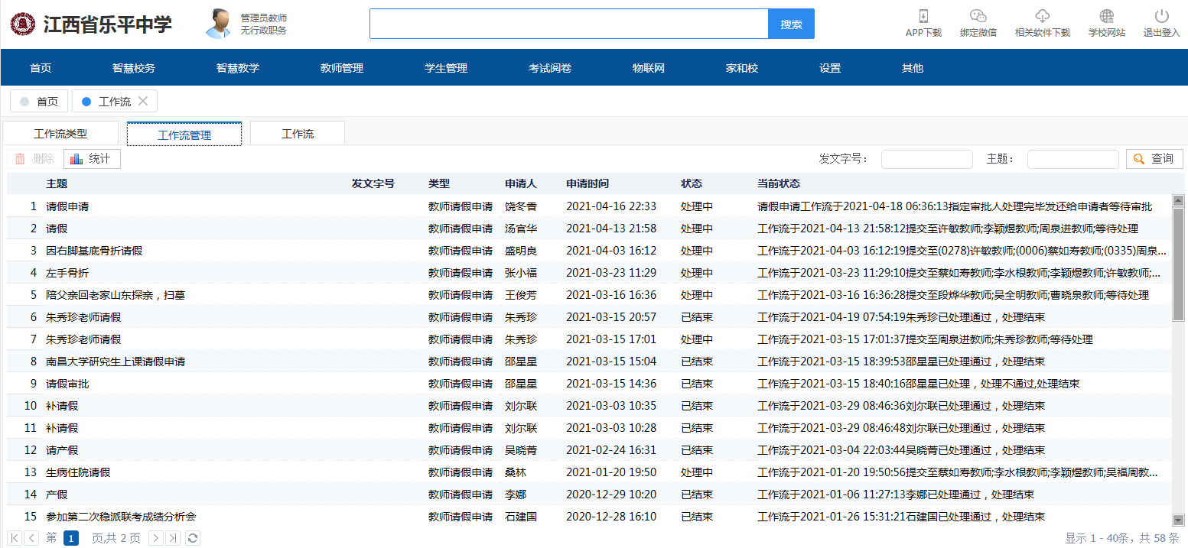Open 统计 chart button

[x=92, y=159]
